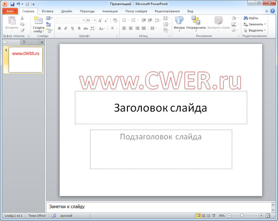278x221 pixels.
Task: Toggle italic К formatting
Action: pos(66,29)
